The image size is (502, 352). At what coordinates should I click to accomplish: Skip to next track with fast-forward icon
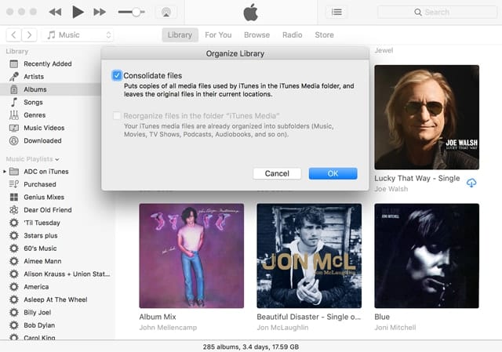[x=100, y=12]
